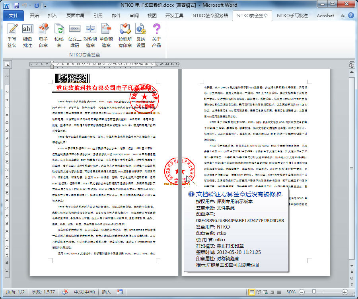The height and width of the screenshot is (299, 358).
Task: Click the serial number 08E43896263B409ABE13D477EDB04DA8
Action: click(x=240, y=221)
